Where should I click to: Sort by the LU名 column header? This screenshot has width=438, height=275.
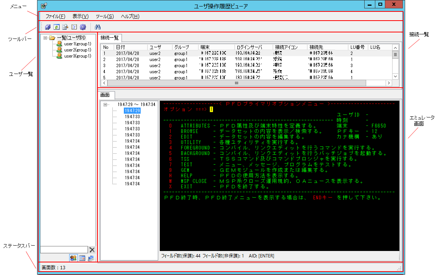click(380, 47)
